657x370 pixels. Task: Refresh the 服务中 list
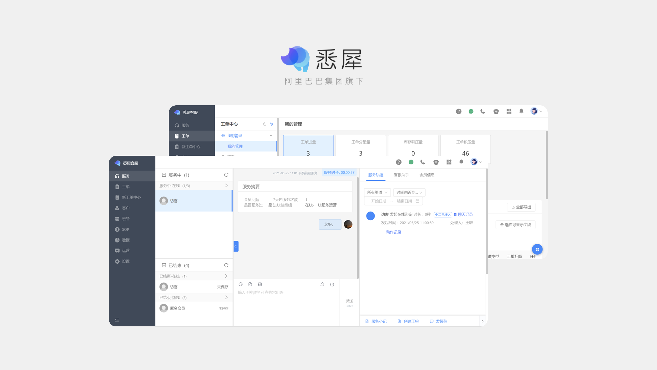[226, 175]
